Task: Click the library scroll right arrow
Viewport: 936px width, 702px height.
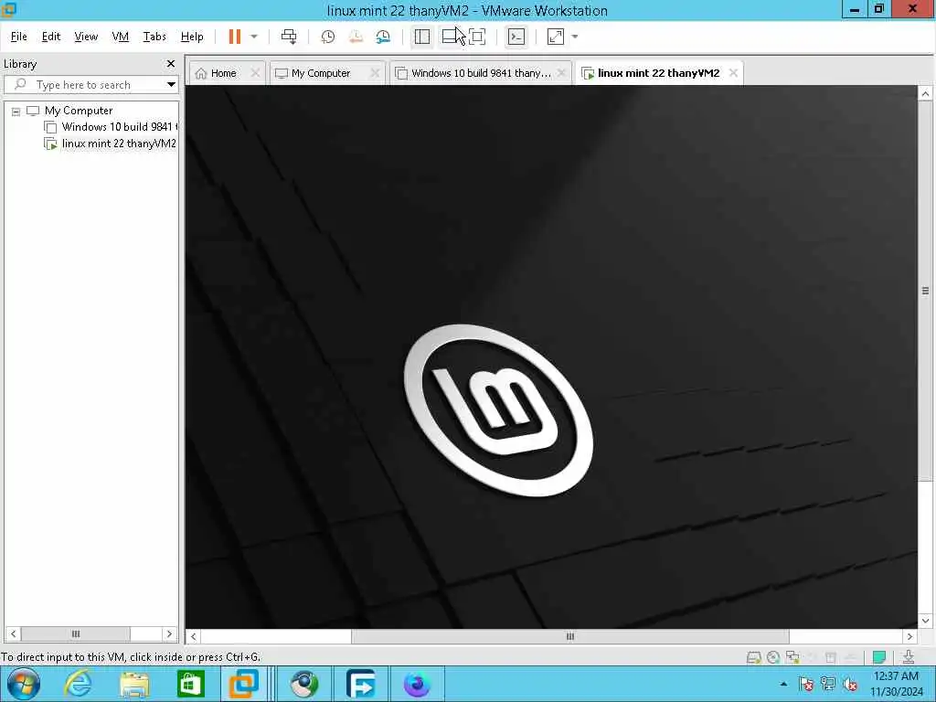Action: 169,634
